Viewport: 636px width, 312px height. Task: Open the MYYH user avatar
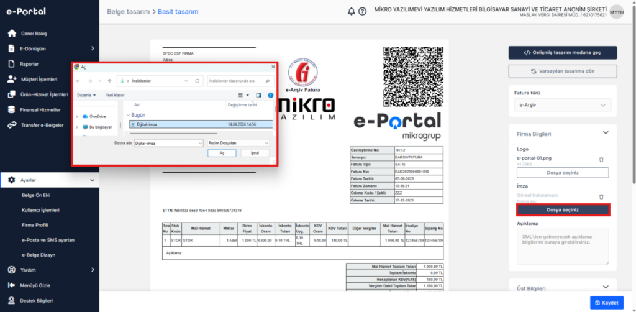pos(617,12)
